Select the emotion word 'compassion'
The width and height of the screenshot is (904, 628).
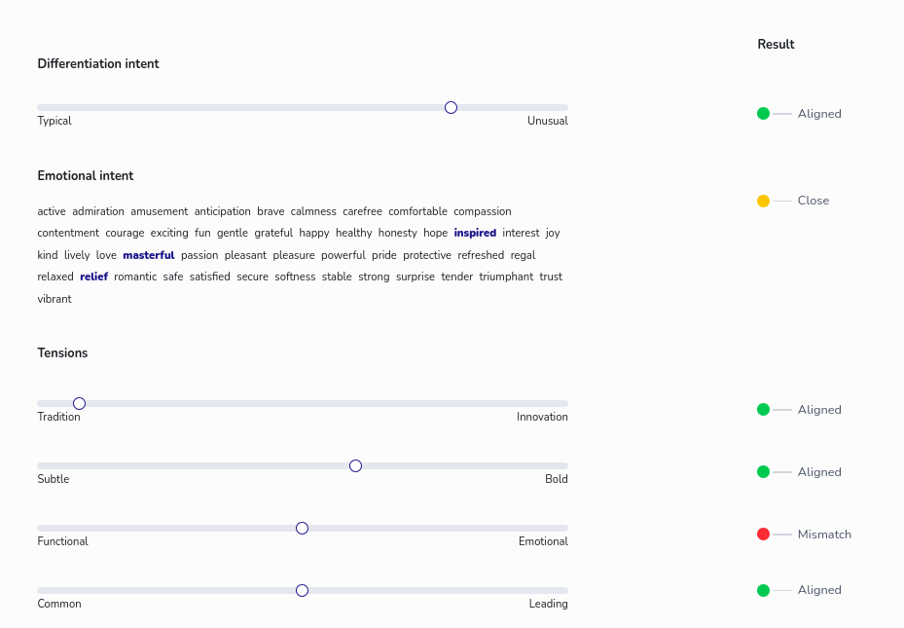[x=483, y=211]
